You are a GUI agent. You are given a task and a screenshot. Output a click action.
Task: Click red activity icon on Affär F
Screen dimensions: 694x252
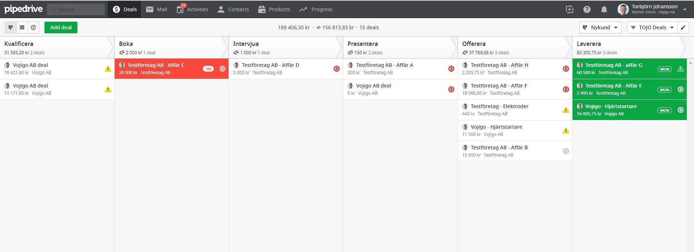pos(566,89)
